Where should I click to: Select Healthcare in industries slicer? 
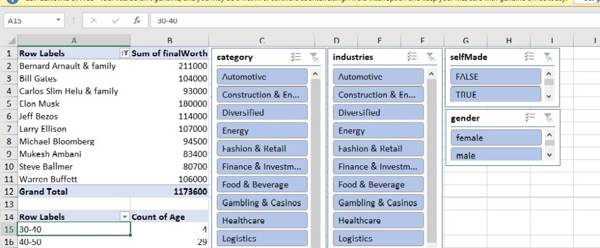(378, 220)
